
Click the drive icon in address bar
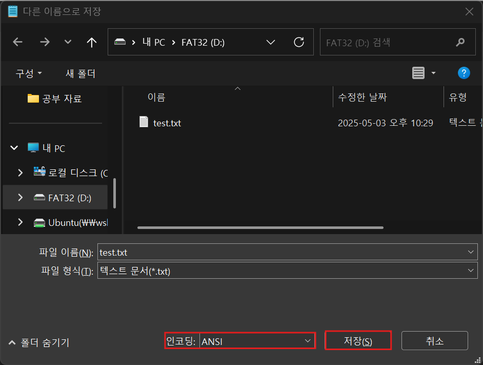tap(120, 42)
